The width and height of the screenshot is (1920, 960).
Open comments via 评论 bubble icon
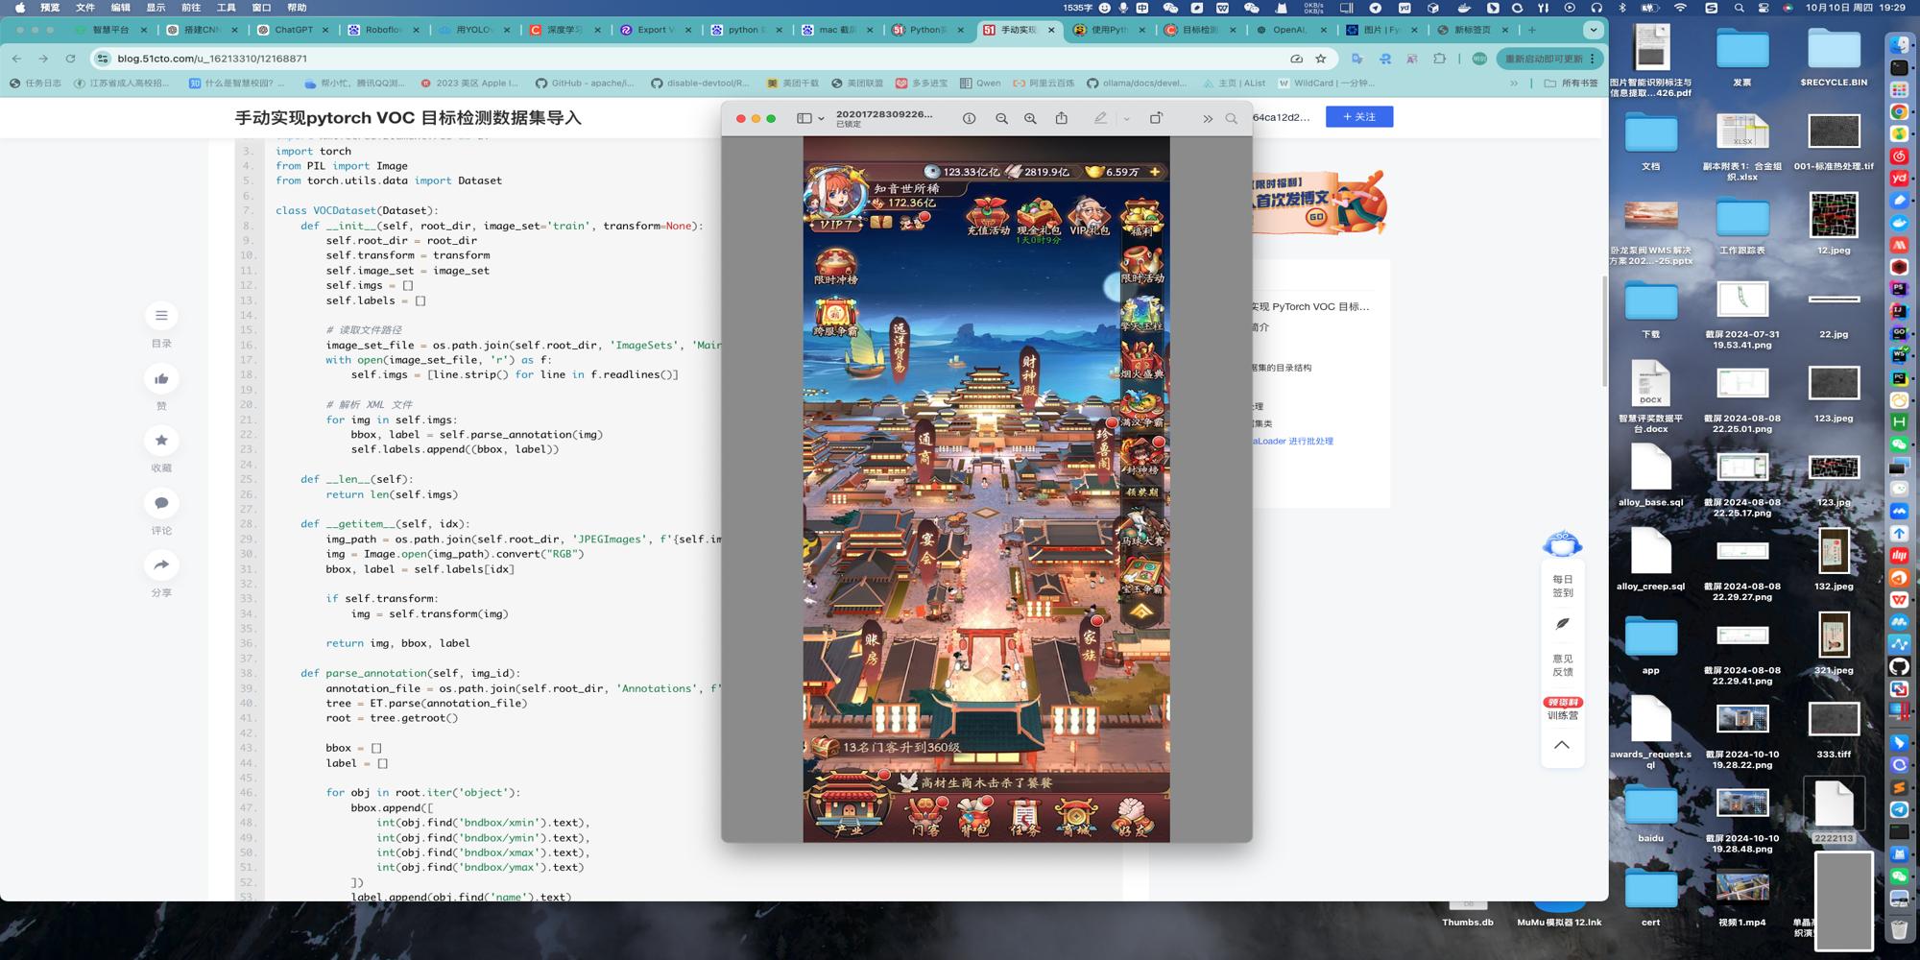point(161,503)
